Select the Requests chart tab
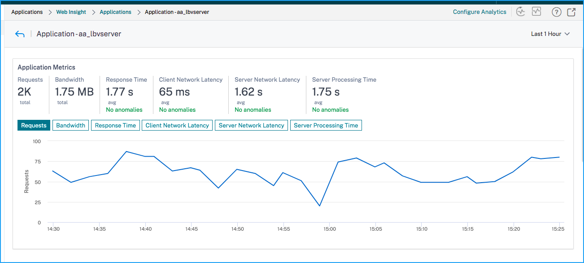The height and width of the screenshot is (263, 584). tap(34, 125)
